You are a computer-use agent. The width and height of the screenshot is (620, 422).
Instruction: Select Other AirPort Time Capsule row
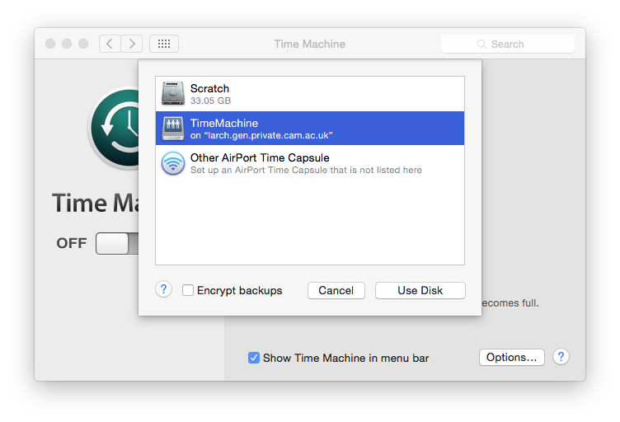310,163
